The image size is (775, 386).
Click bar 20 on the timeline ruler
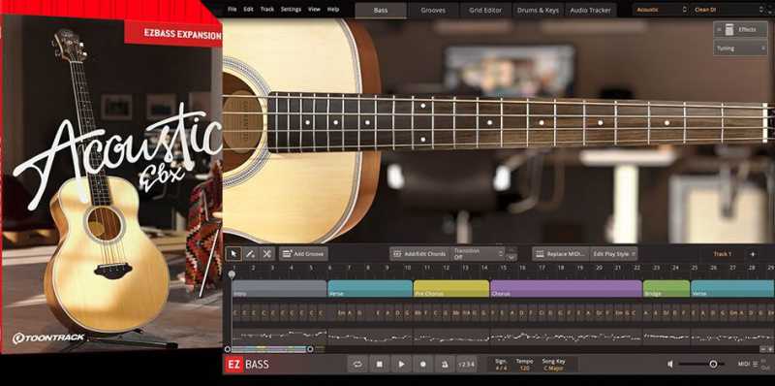599,268
